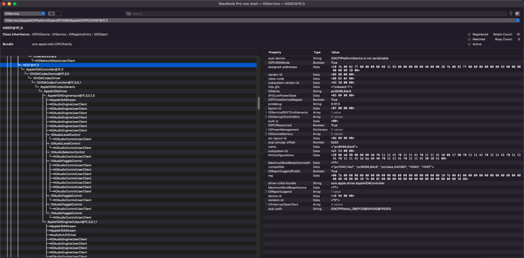Select the pcidebug property row
Viewport: 524px width, 258px height.
point(394,104)
